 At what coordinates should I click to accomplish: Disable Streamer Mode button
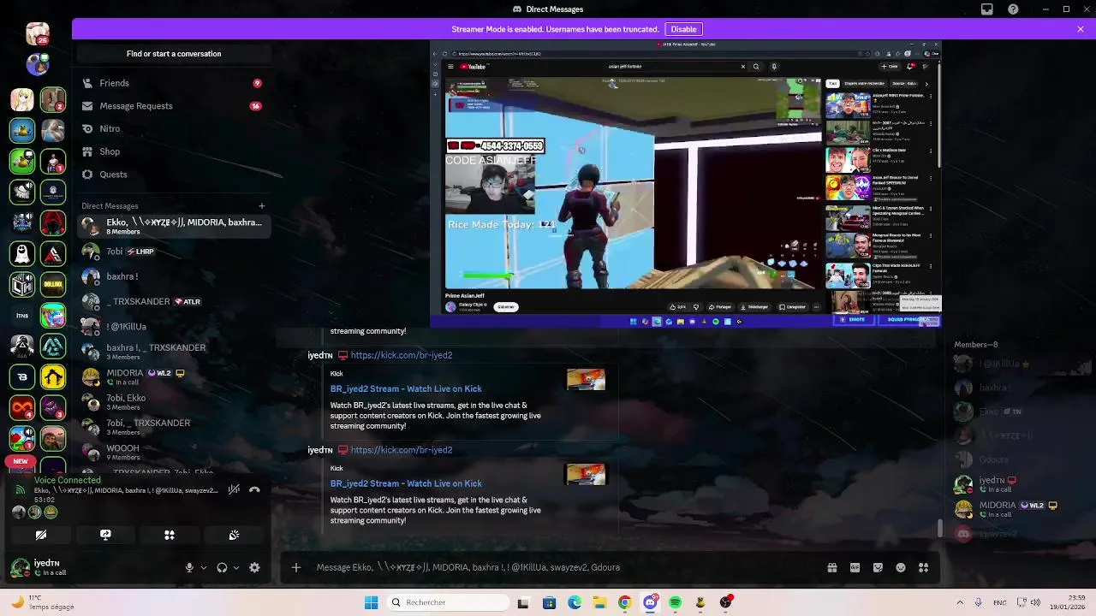683,29
